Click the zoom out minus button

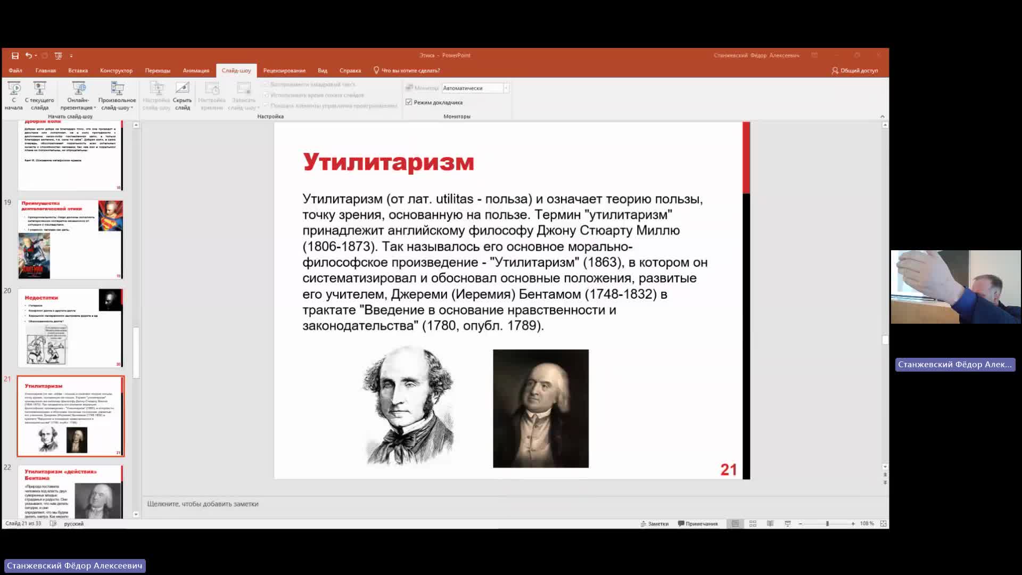pos(800,523)
